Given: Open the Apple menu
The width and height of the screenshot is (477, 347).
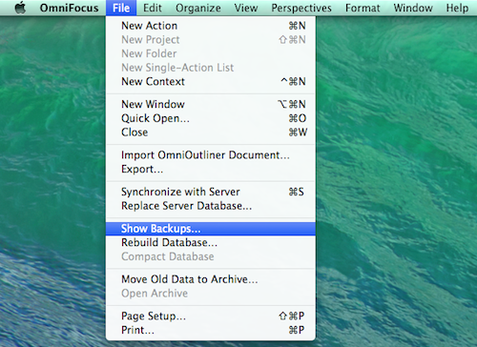Looking at the screenshot, I should coord(21,8).
